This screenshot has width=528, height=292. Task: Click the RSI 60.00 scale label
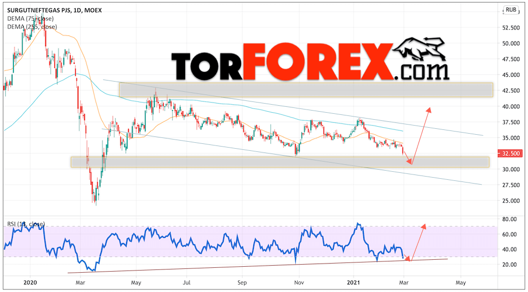click(509, 235)
